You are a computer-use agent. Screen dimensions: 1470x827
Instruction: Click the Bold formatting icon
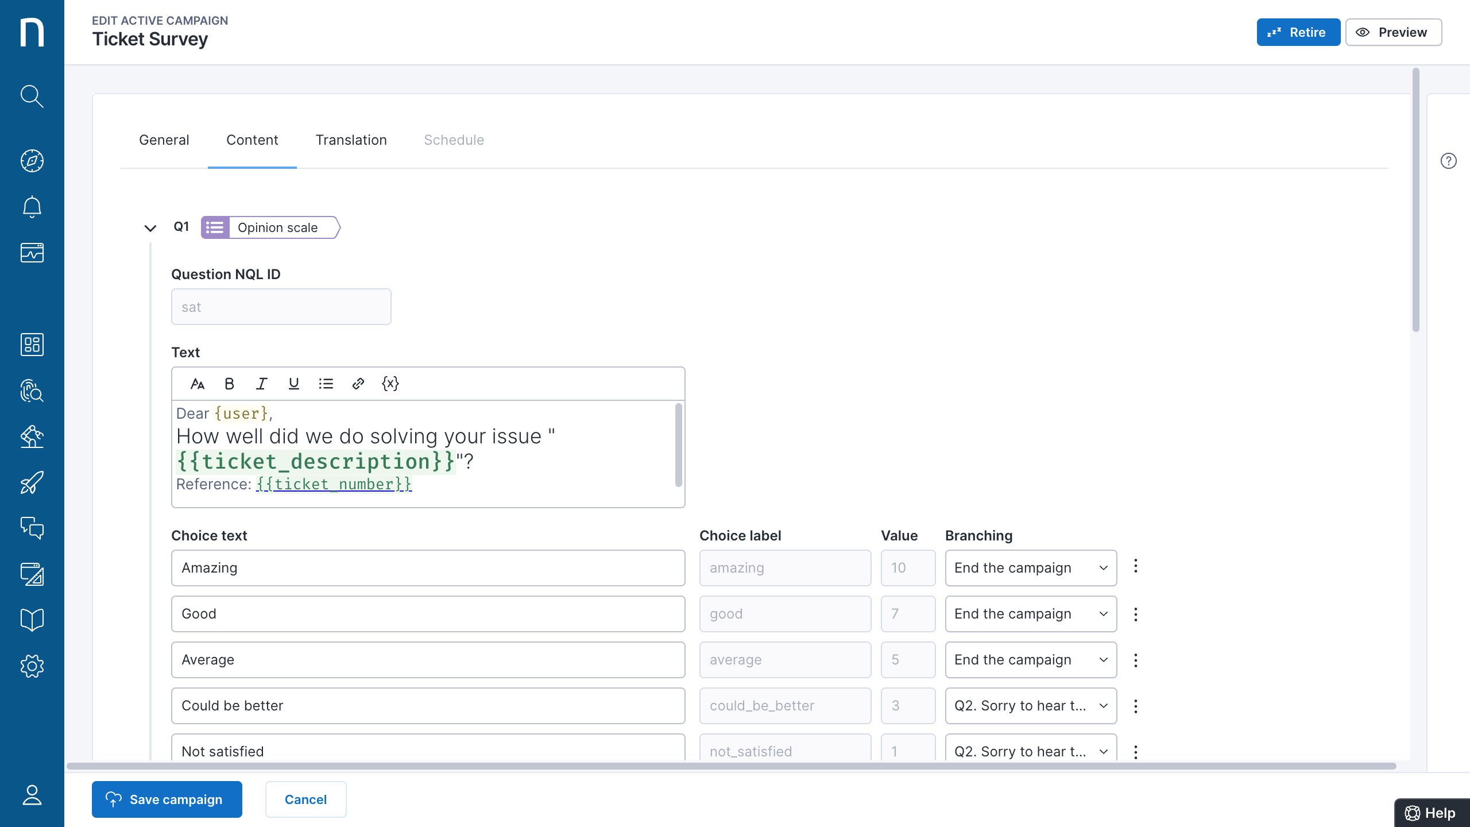(229, 384)
